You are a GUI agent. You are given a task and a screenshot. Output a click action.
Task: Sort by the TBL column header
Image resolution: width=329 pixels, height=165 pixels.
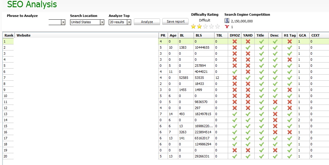[221, 35]
